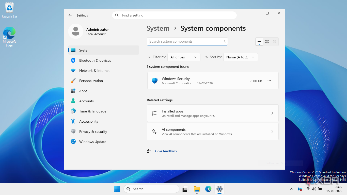Viewport: 347px width, 195px height.
Task: Open the Sort by Name dropdown
Action: (241, 57)
